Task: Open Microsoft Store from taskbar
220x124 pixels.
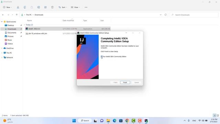Action: tap(121, 121)
